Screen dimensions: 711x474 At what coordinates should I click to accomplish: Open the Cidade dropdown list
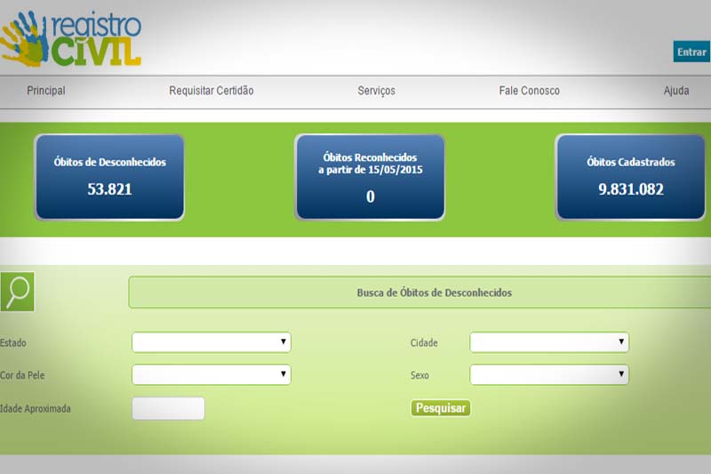(549, 342)
